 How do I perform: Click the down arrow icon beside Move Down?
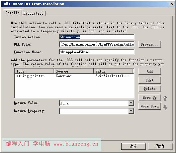[x=165, y=107]
